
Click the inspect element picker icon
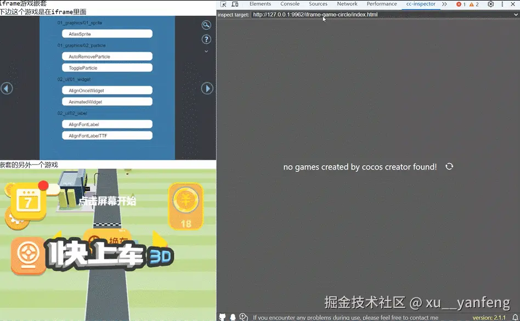(223, 4)
